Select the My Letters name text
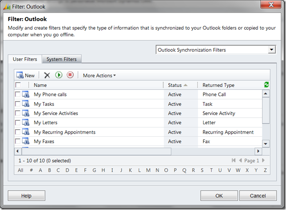Image resolution: width=286 pixels, height=210 pixels. point(46,123)
